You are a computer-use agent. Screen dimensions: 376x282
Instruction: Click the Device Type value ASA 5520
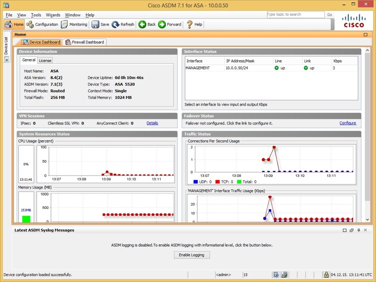[125, 84]
